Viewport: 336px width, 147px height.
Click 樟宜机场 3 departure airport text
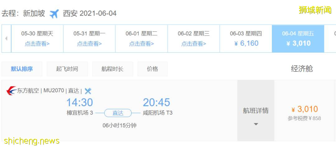click(x=80, y=113)
